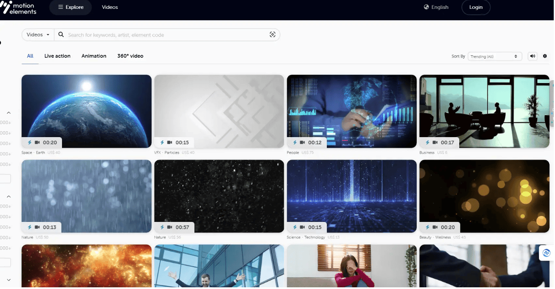This screenshot has height=289, width=555.
Task: Open the live chat support bubble
Action: 546,253
